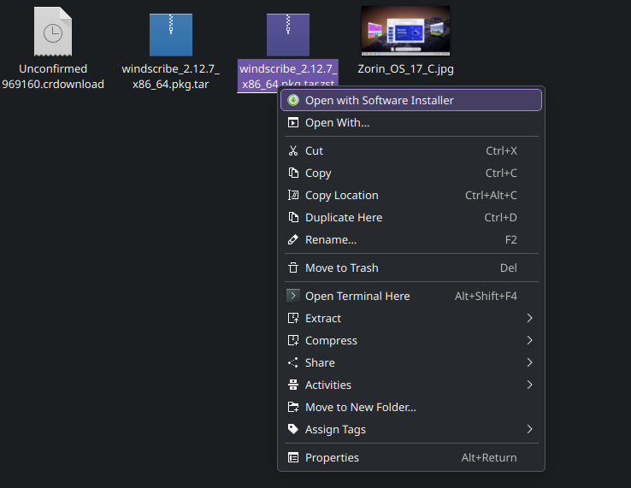Click the new folder icon
The width and height of the screenshot is (631, 488).
[293, 407]
